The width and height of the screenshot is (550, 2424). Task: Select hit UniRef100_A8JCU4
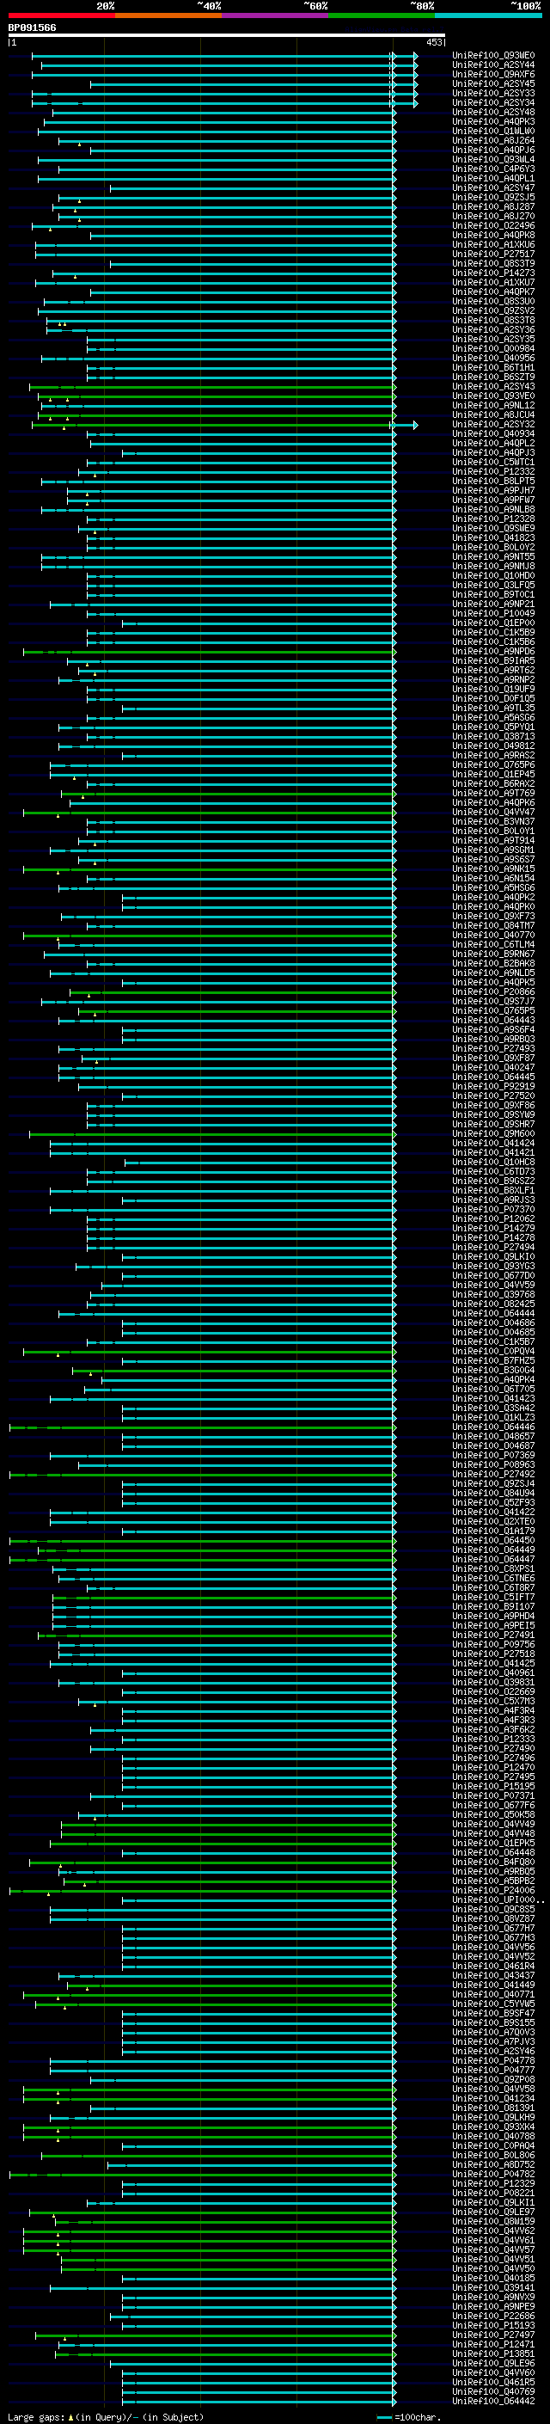492,415
